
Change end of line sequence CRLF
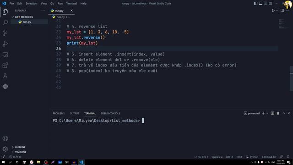239,157
